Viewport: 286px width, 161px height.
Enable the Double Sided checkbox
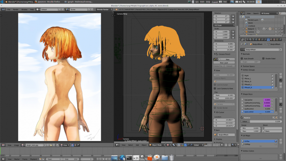click(x=263, y=58)
